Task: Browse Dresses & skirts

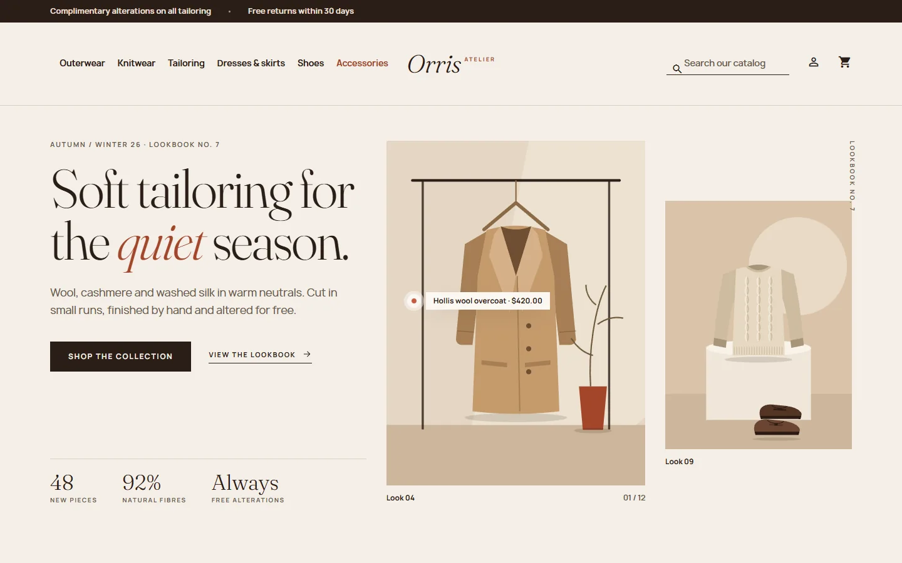Action: click(251, 63)
